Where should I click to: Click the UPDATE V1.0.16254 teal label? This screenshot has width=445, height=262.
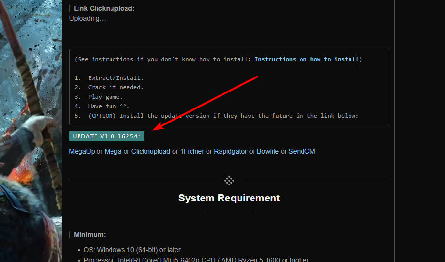[x=107, y=136]
